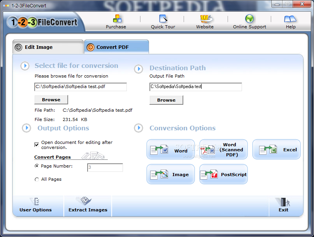Click arrow icon beside Conversion Options
The height and width of the screenshot is (237, 314).
pyautogui.click(x=139, y=128)
